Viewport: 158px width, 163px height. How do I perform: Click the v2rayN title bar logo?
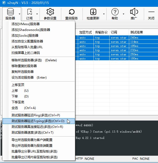coord(4,3)
